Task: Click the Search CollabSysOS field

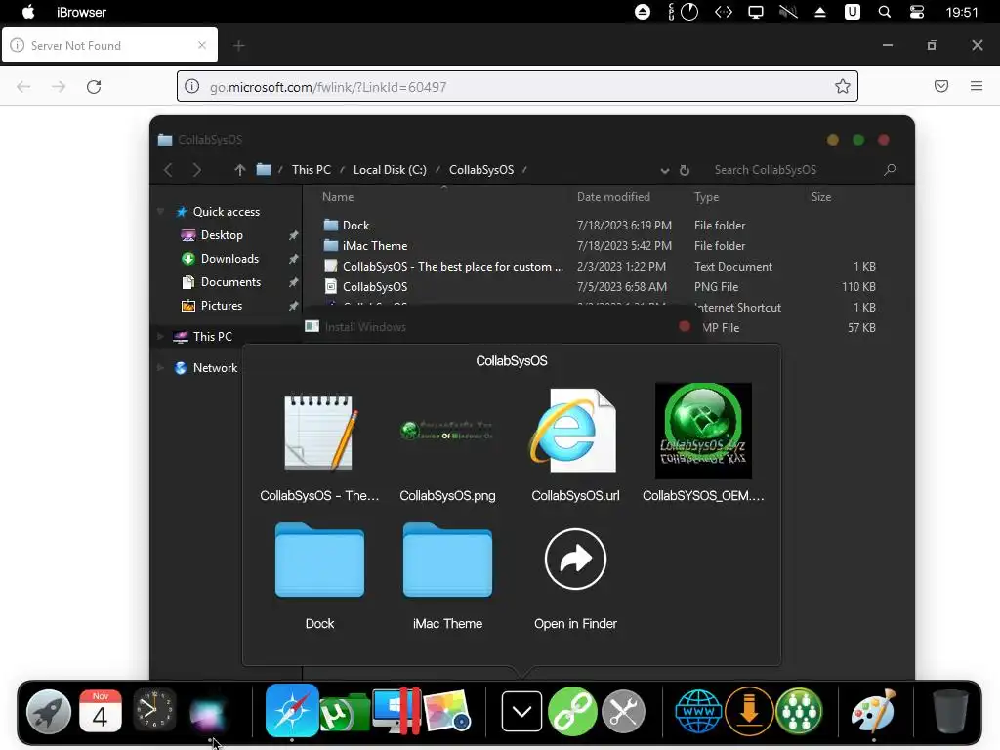Action: coord(805,170)
